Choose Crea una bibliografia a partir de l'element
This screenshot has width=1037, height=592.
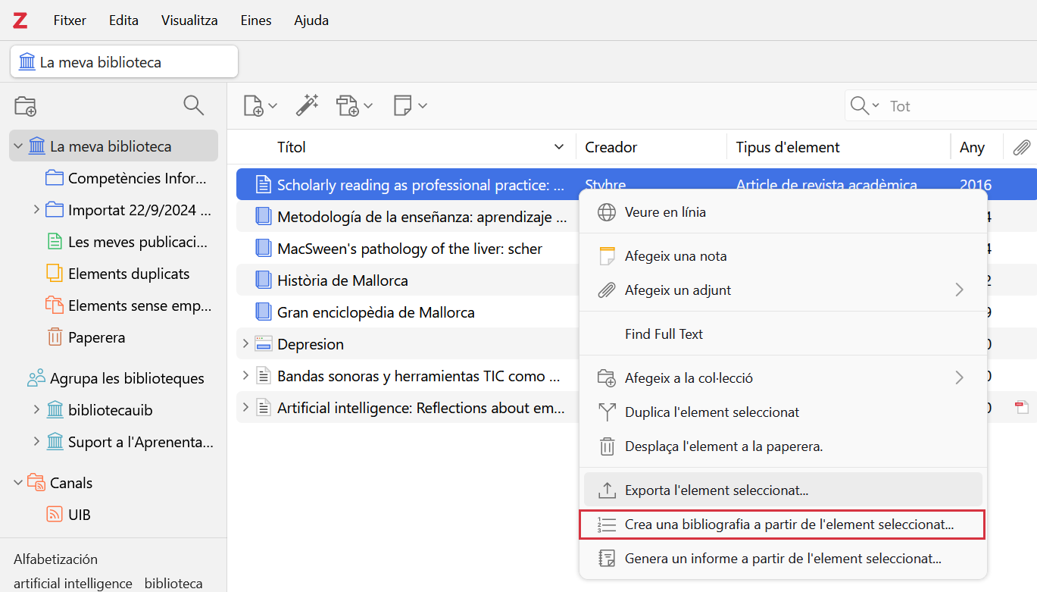coord(782,525)
